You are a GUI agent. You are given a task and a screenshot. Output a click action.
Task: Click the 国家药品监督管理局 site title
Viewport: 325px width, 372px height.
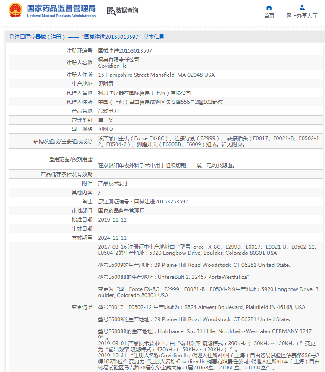[x=61, y=9]
